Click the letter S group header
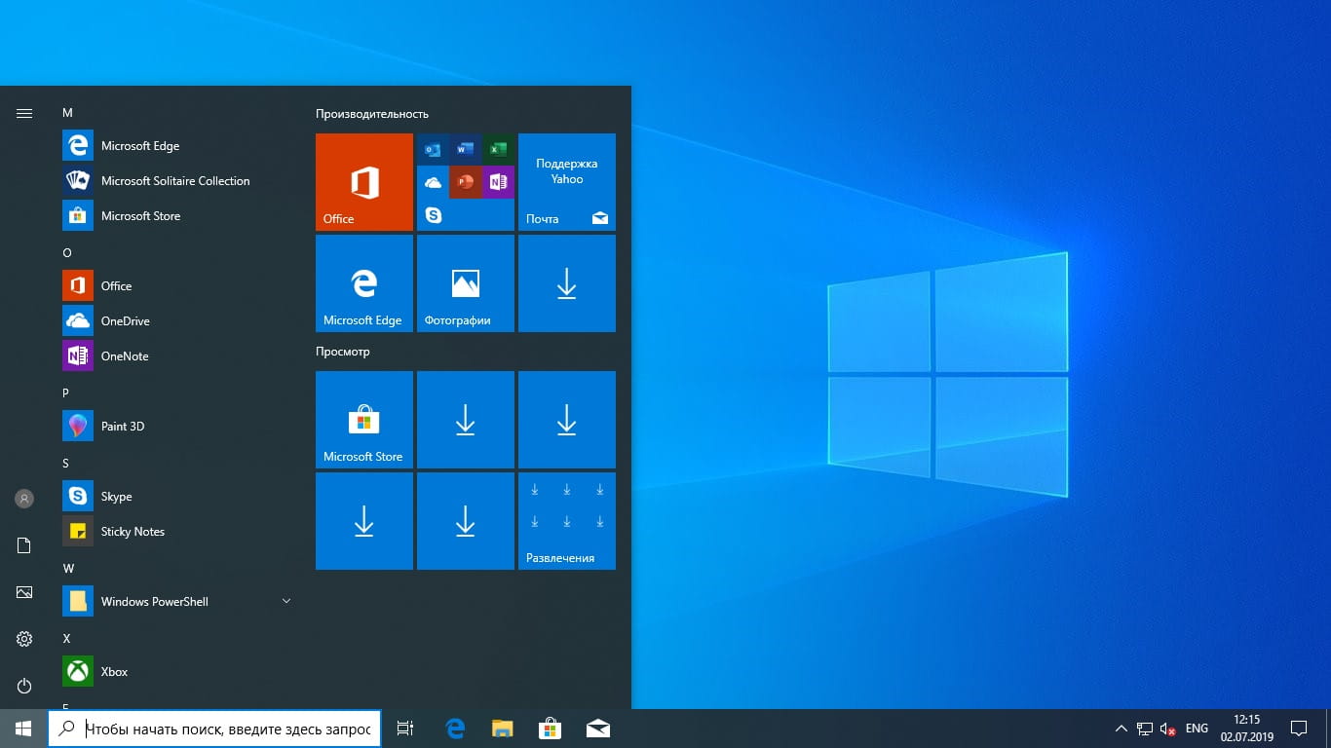This screenshot has width=1331, height=748. pyautogui.click(x=66, y=464)
